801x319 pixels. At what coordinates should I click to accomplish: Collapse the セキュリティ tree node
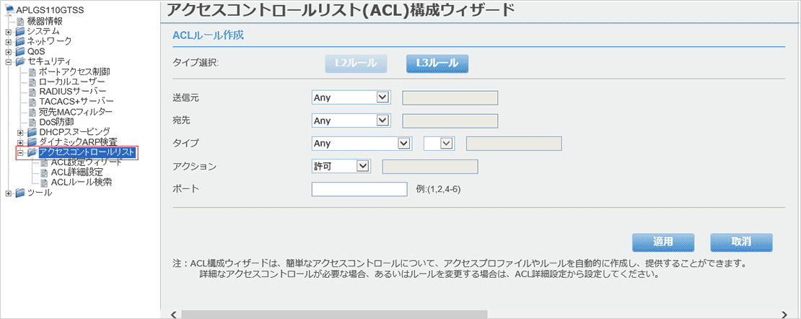point(8,62)
